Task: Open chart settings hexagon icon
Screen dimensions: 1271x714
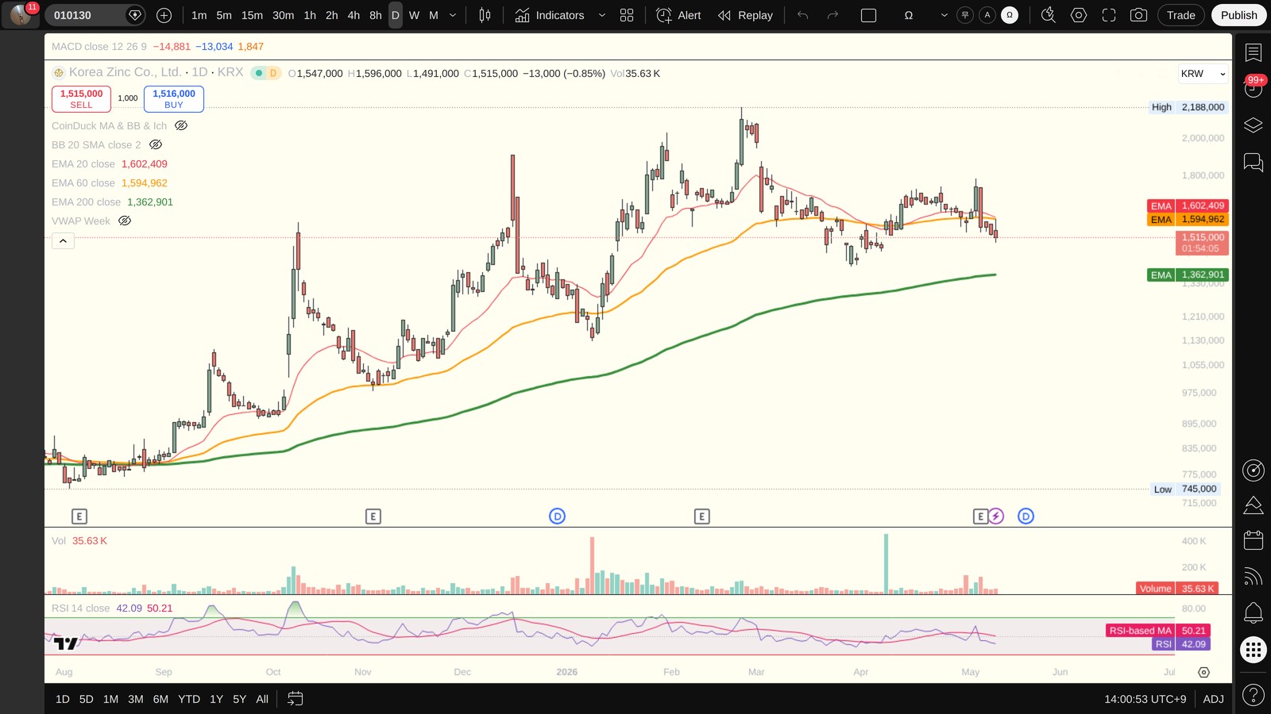Action: click(x=1079, y=15)
